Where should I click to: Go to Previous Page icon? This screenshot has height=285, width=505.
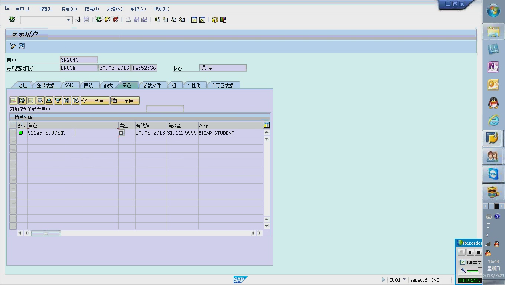point(165,20)
